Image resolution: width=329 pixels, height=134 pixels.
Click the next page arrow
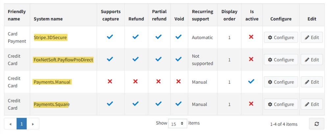click(x=33, y=124)
